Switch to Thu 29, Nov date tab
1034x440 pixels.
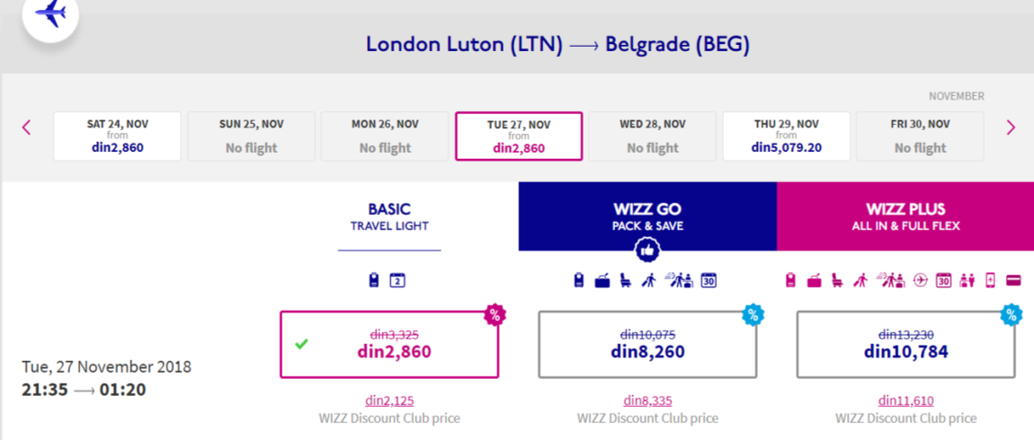click(x=787, y=136)
